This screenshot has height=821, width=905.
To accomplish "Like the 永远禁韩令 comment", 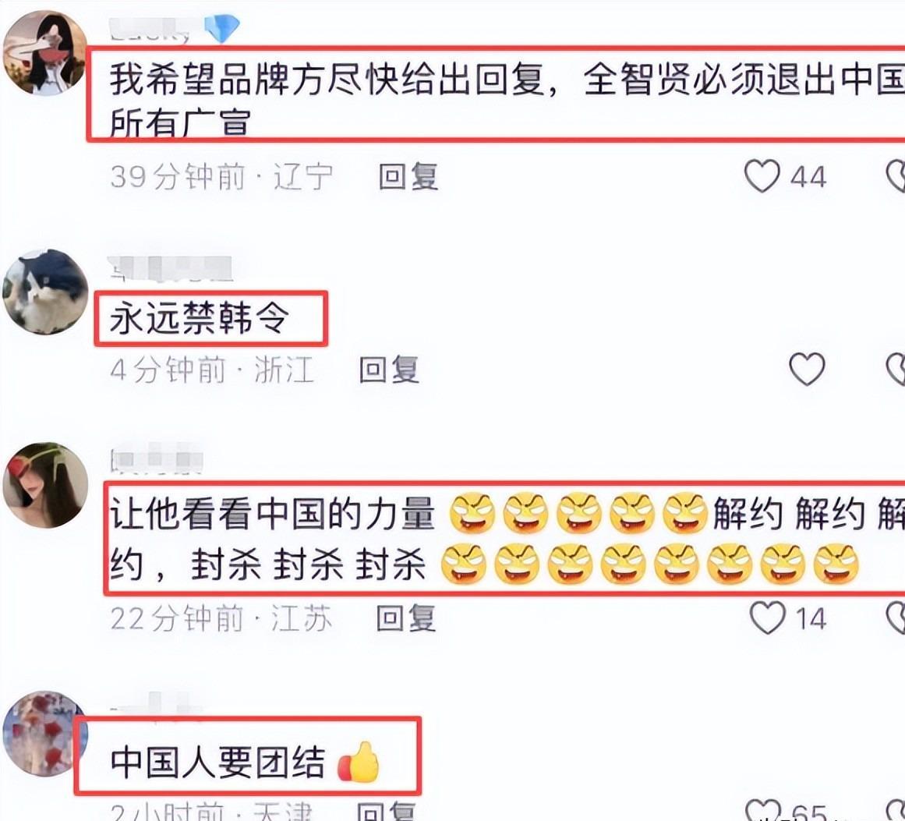I will pos(806,368).
